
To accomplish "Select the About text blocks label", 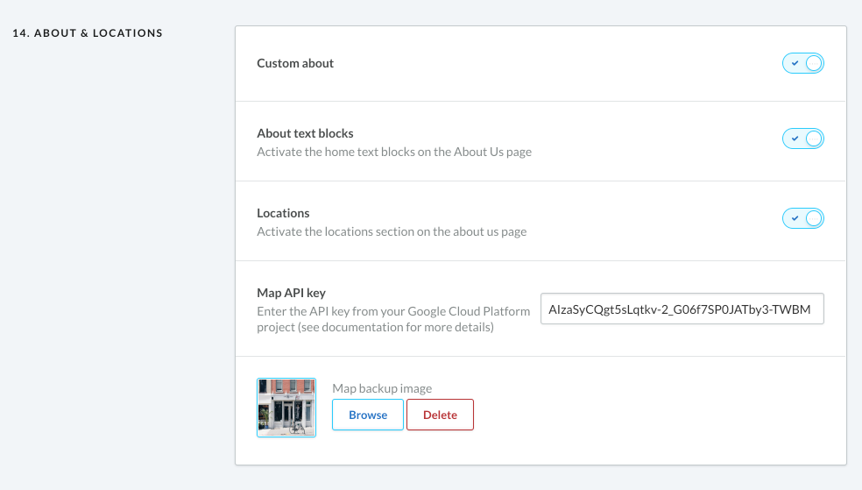I will (x=305, y=133).
